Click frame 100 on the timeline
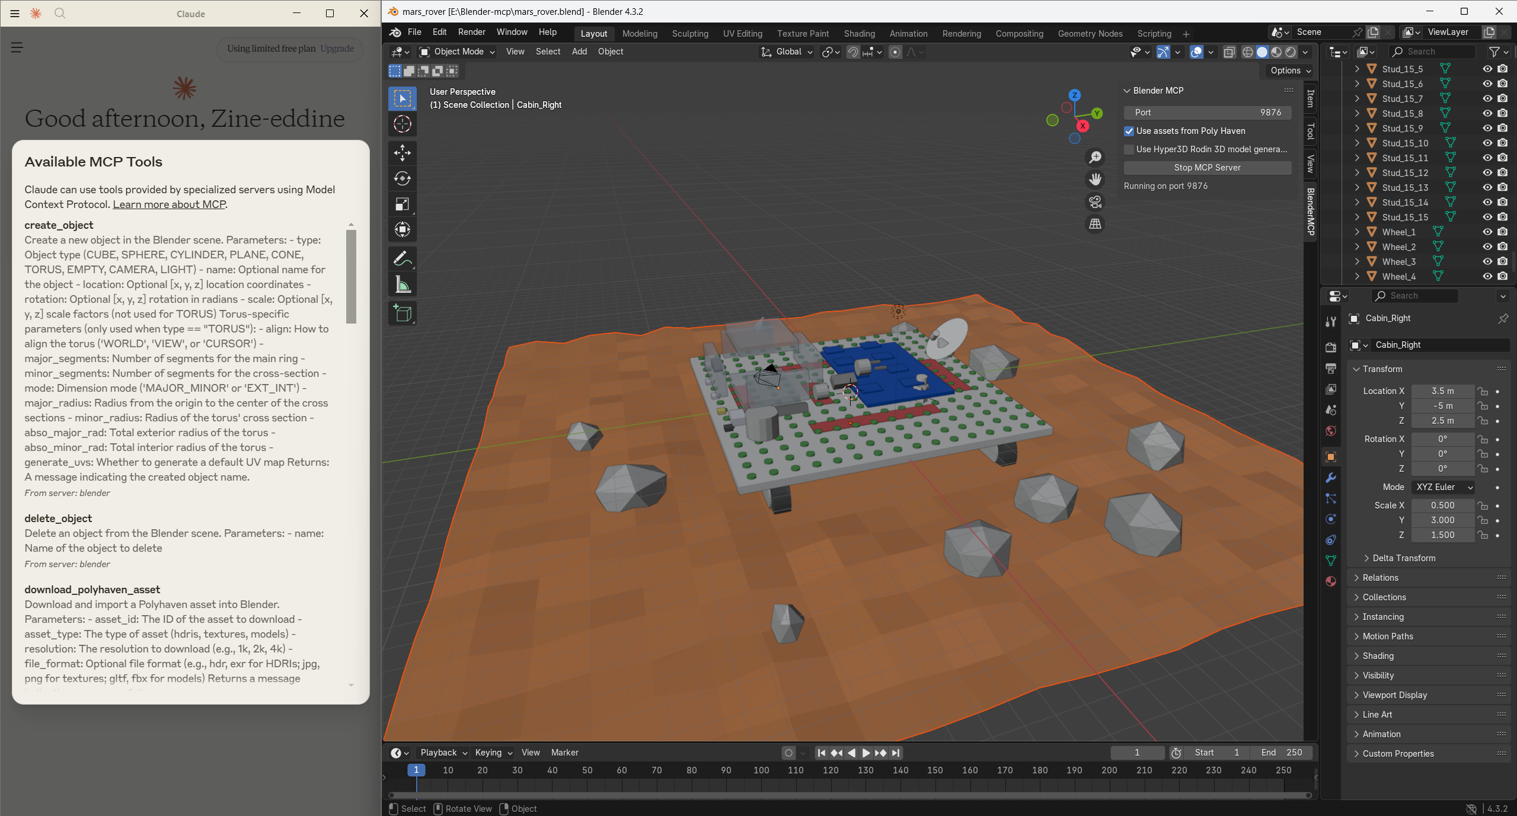The width and height of the screenshot is (1517, 816). click(761, 770)
